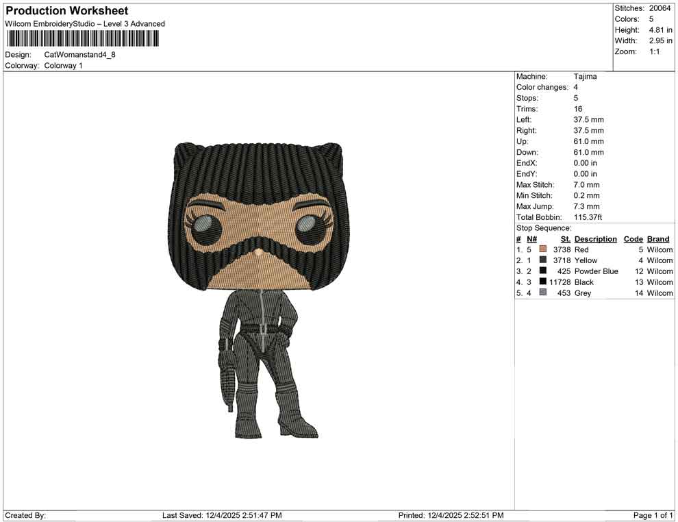Screen dimensions: 678x522
Task: Click the Colors value '5' in header
Action: (651, 19)
